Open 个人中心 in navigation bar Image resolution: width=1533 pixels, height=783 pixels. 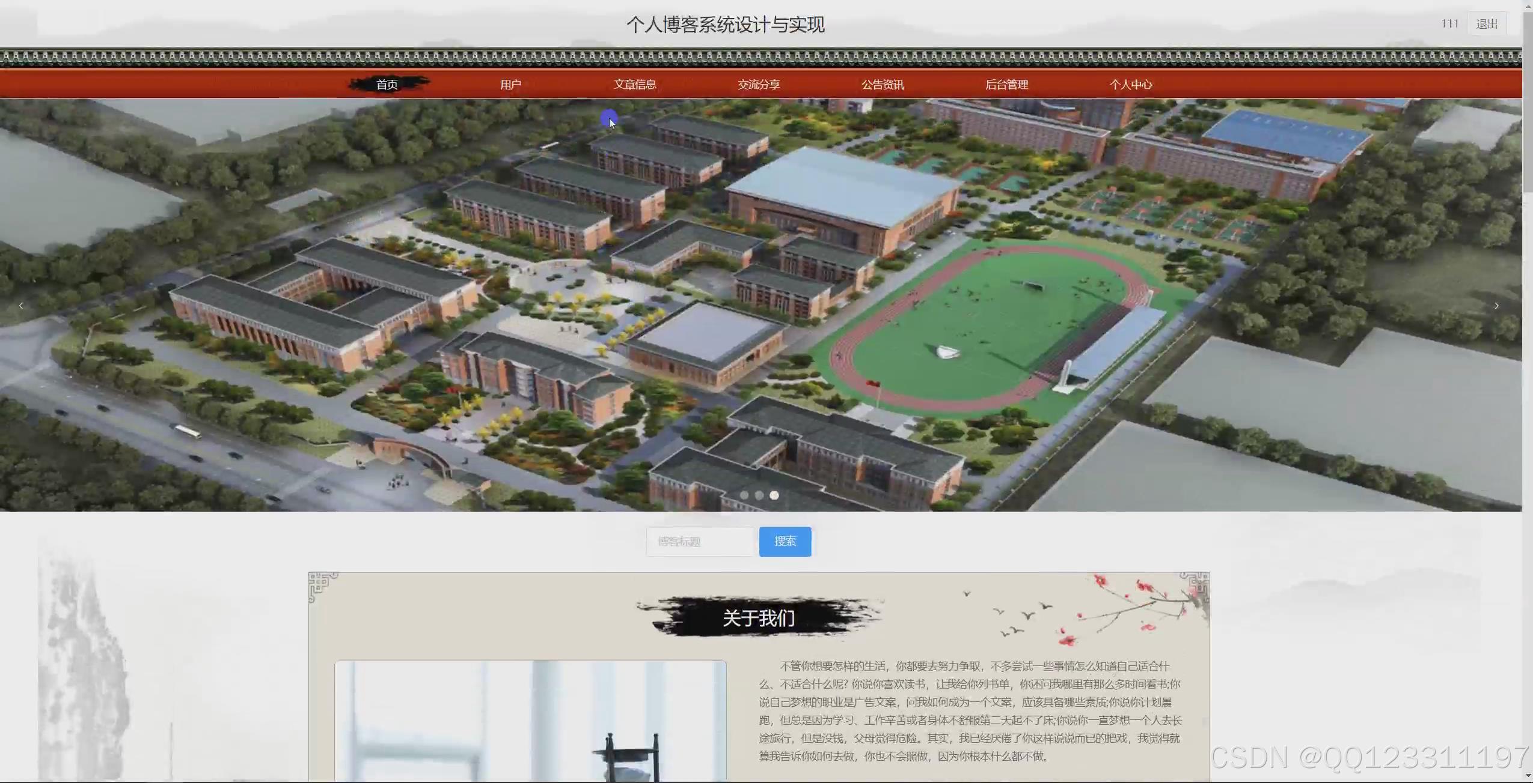click(1130, 85)
